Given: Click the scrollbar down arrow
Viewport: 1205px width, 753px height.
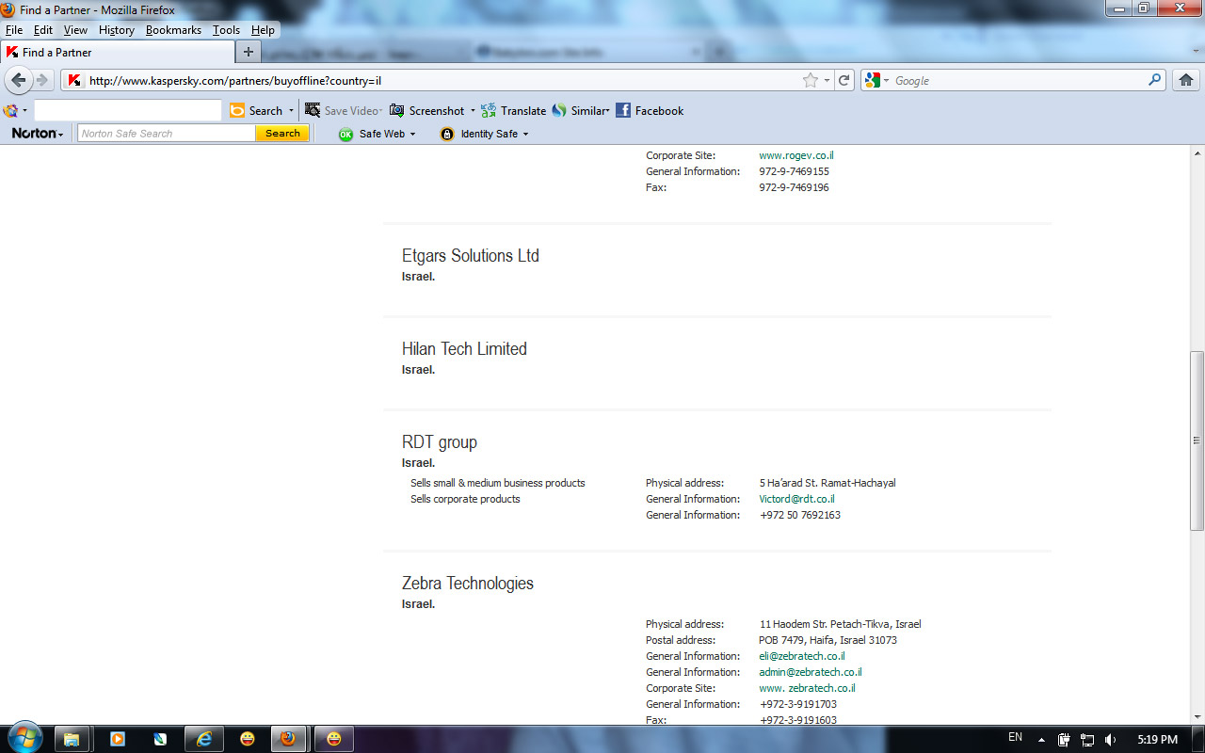Looking at the screenshot, I should (x=1197, y=716).
